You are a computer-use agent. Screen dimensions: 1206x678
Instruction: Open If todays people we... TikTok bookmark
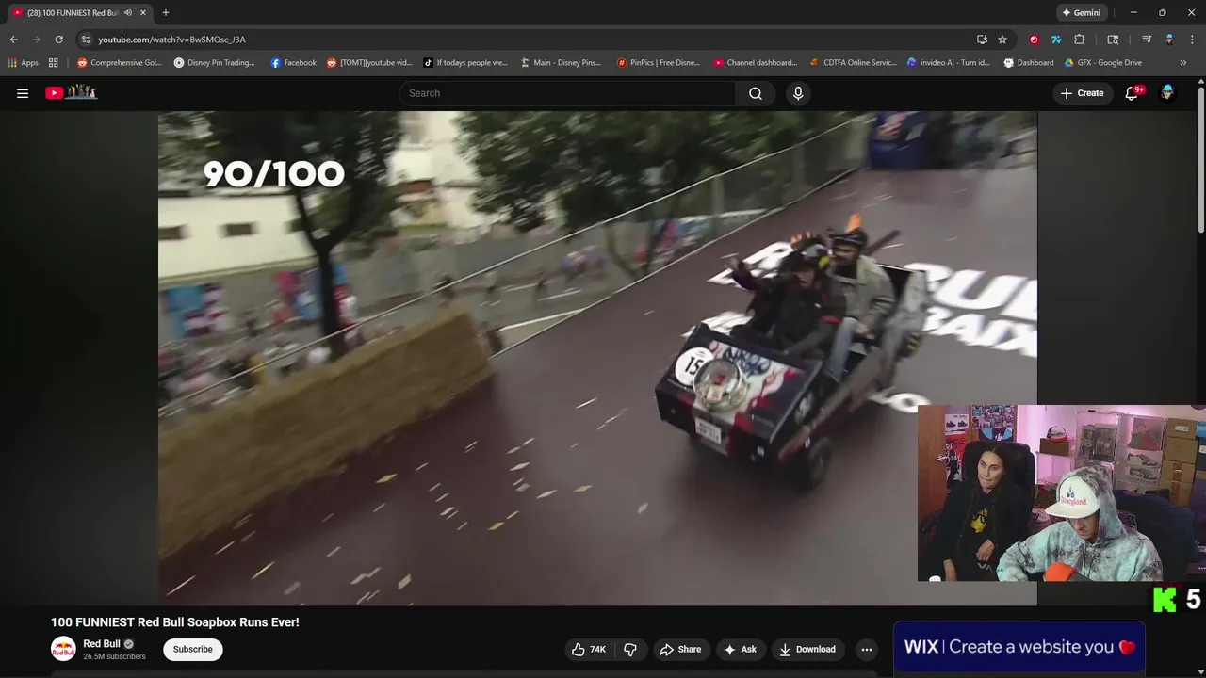[465, 63]
